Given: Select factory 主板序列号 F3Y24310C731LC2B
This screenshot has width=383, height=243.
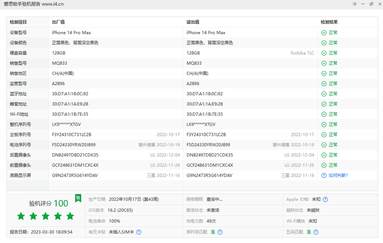Looking at the screenshot, I should [71, 134].
